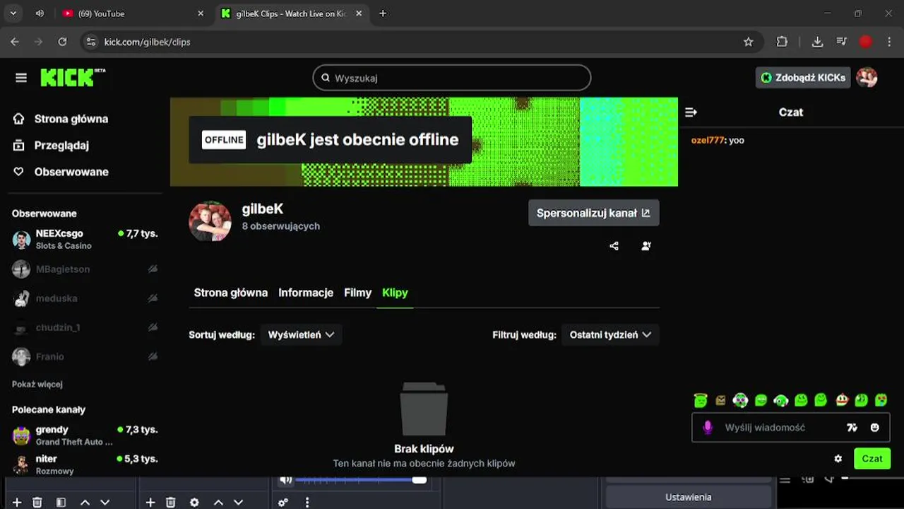Open NEEXcsgo followed channel

tap(85, 239)
